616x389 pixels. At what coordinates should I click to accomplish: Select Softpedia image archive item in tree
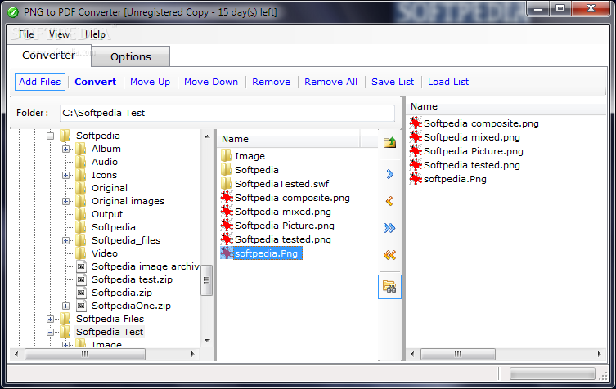(146, 266)
